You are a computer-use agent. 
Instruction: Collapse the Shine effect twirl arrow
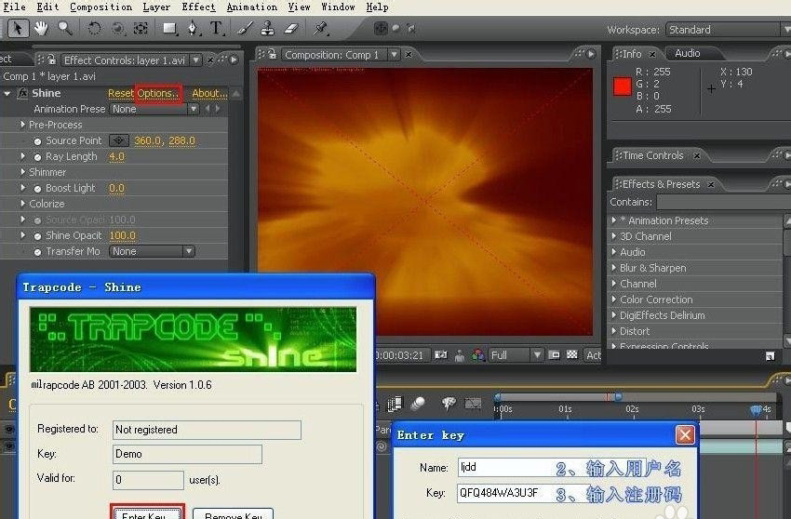[x=7, y=93]
